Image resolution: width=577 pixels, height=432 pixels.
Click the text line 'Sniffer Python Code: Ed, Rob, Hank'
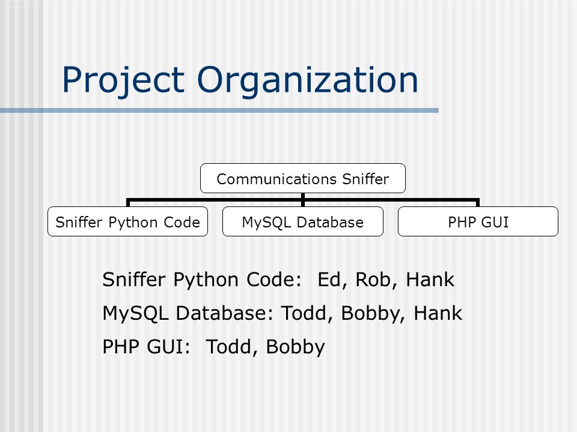[x=278, y=280]
